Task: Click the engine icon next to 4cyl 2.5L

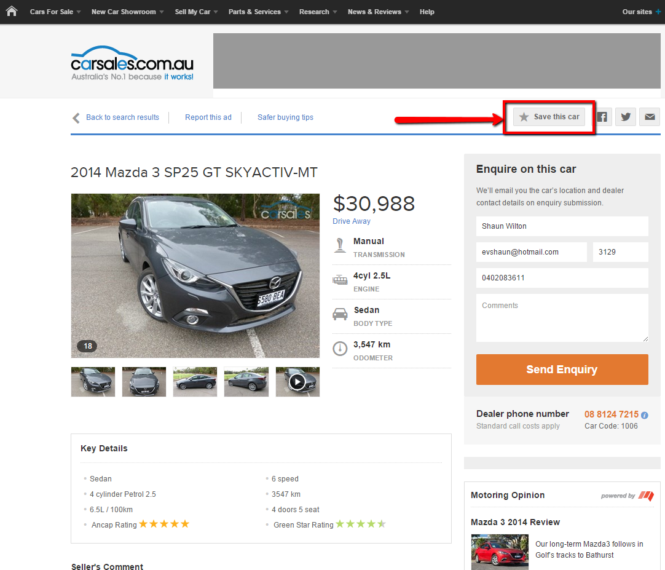Action: point(340,280)
